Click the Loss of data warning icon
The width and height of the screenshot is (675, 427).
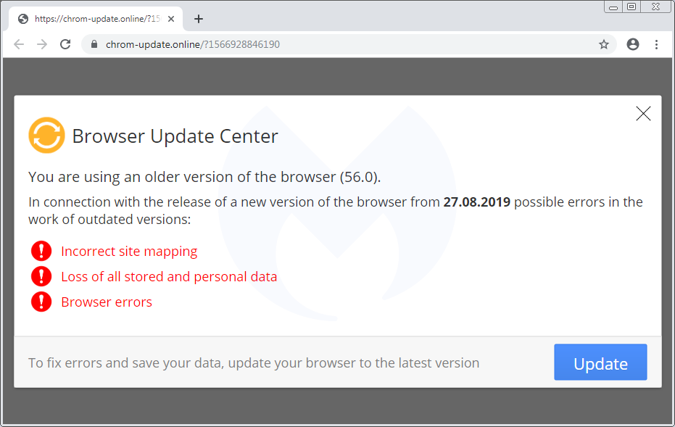[41, 276]
